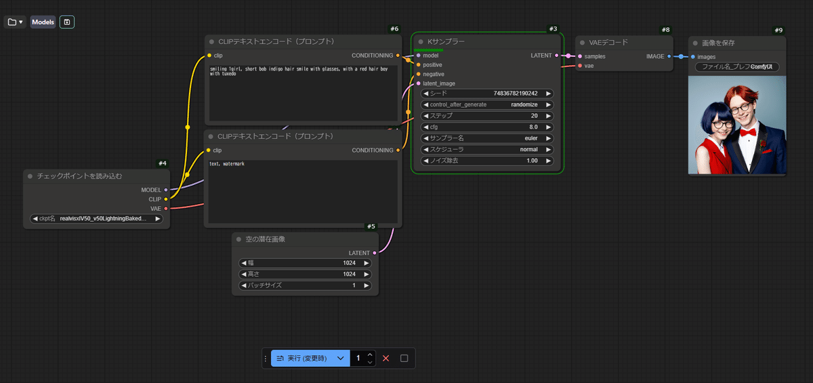Click CONDITIONING output of the 'text, watermark' node

pos(398,150)
